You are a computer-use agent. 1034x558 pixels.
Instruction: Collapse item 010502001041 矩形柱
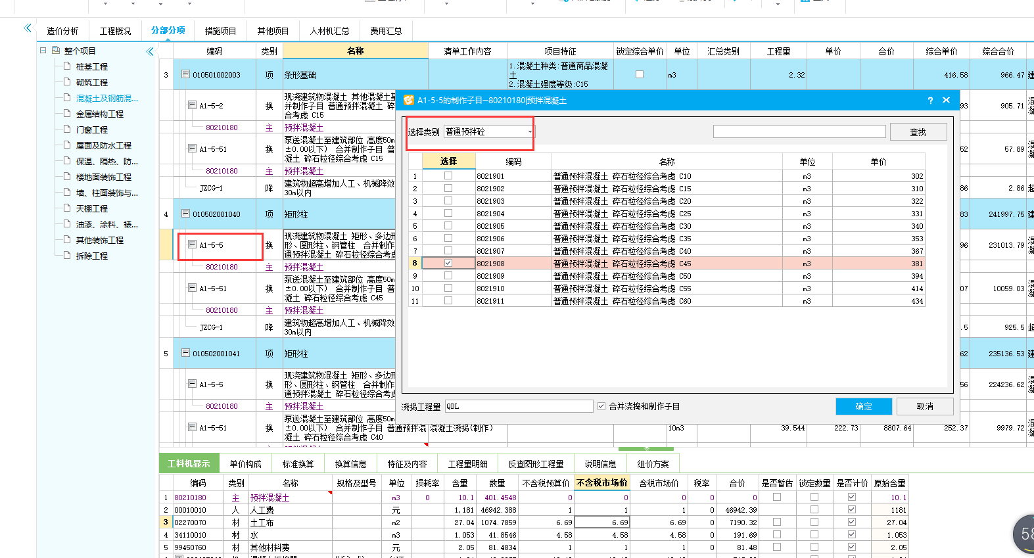point(185,353)
